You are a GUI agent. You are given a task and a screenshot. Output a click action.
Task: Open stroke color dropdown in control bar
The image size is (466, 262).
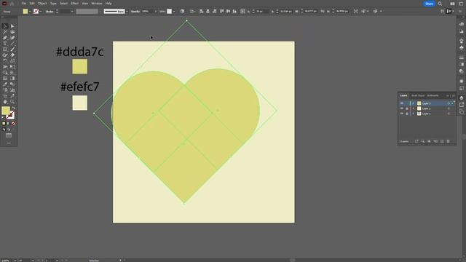tap(41, 12)
